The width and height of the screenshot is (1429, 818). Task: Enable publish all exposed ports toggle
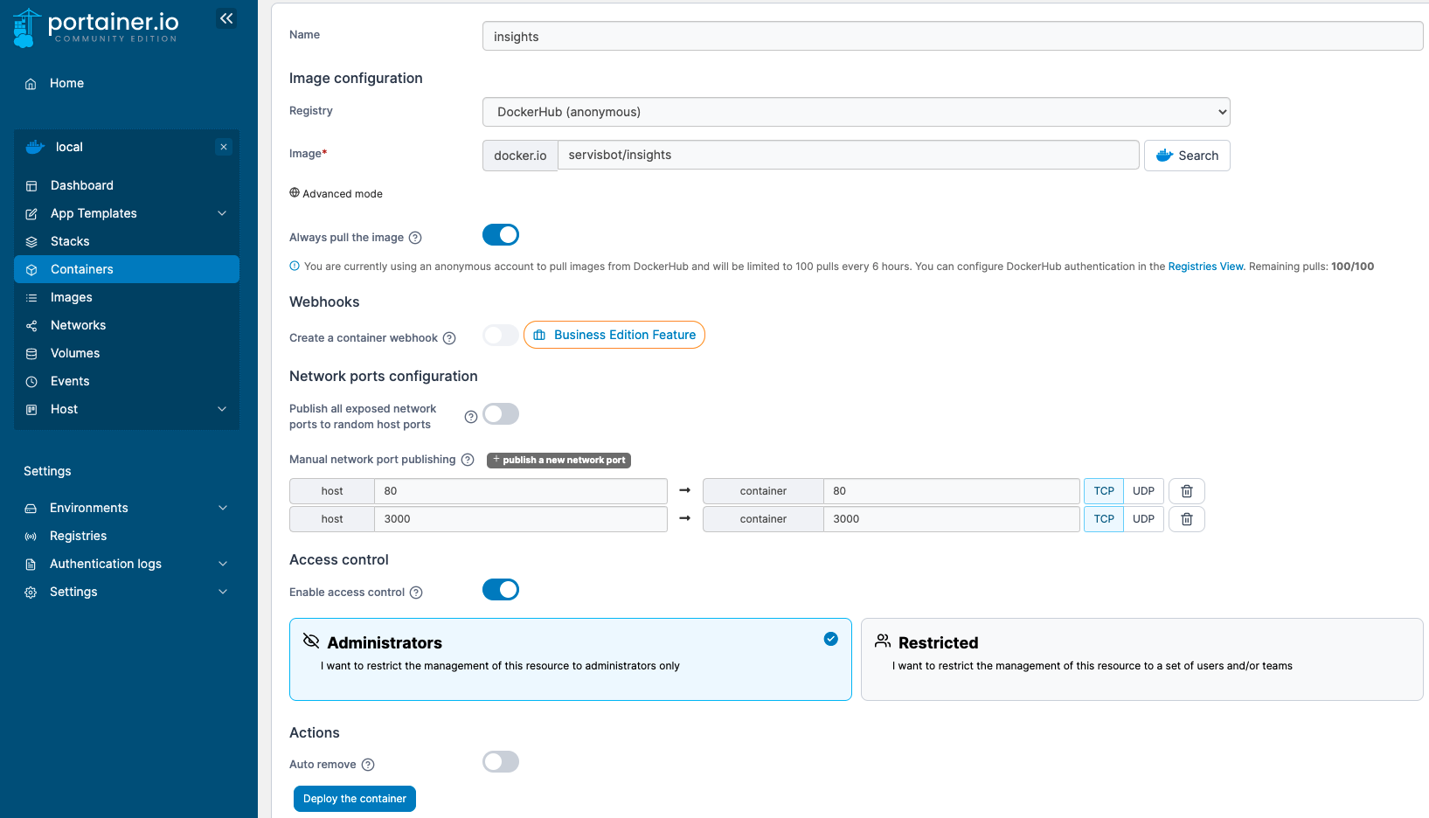pos(501,414)
